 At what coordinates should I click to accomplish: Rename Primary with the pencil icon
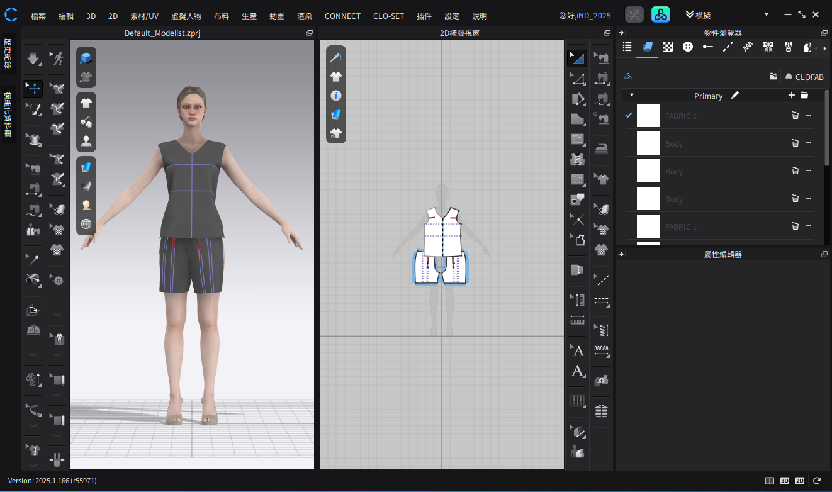(735, 95)
